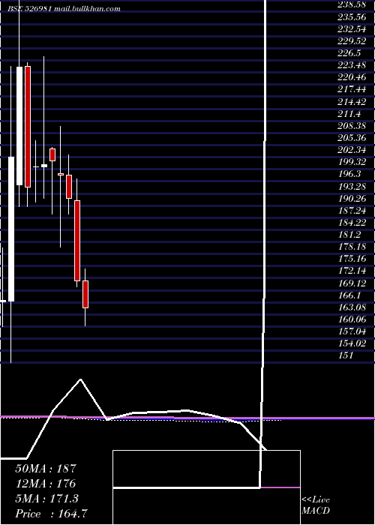Click the Price : 164.7 reading

(x=52, y=514)
